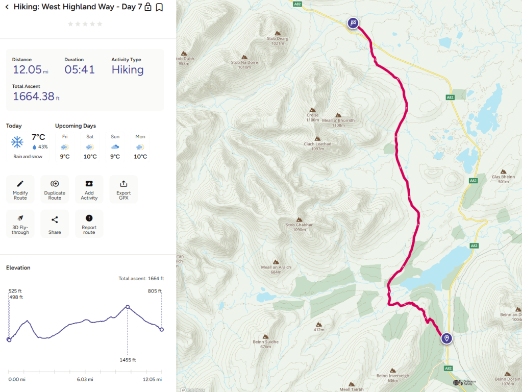Launch the 3D Fly-through
Screen dimensions: 522x392
(20, 224)
